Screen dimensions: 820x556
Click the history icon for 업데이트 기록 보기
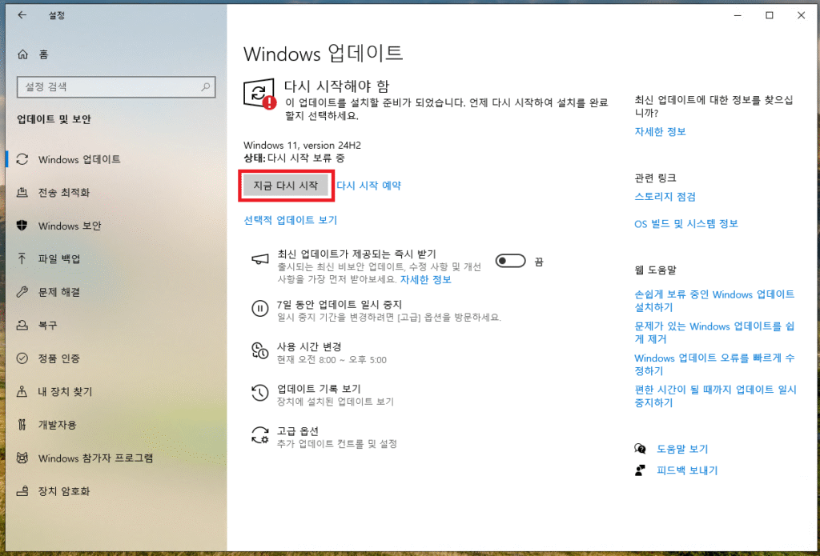pyautogui.click(x=260, y=393)
